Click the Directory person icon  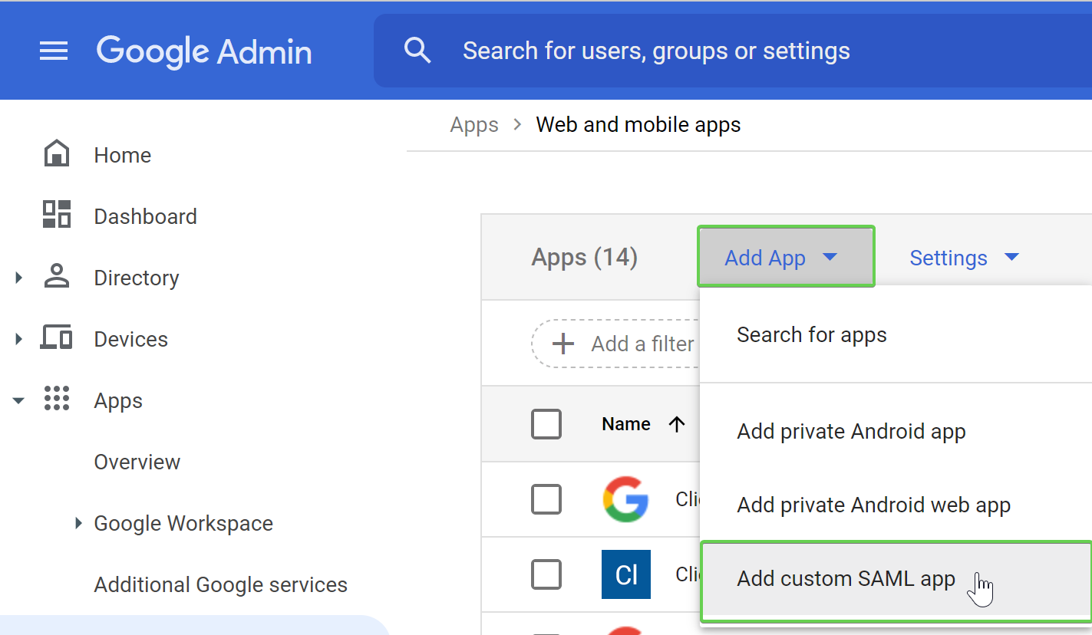pos(57,276)
